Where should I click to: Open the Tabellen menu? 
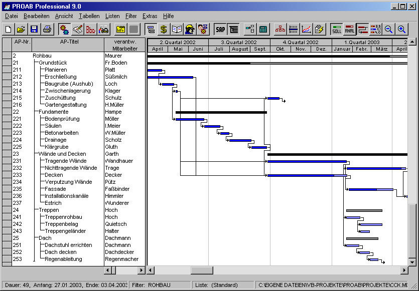tap(89, 16)
